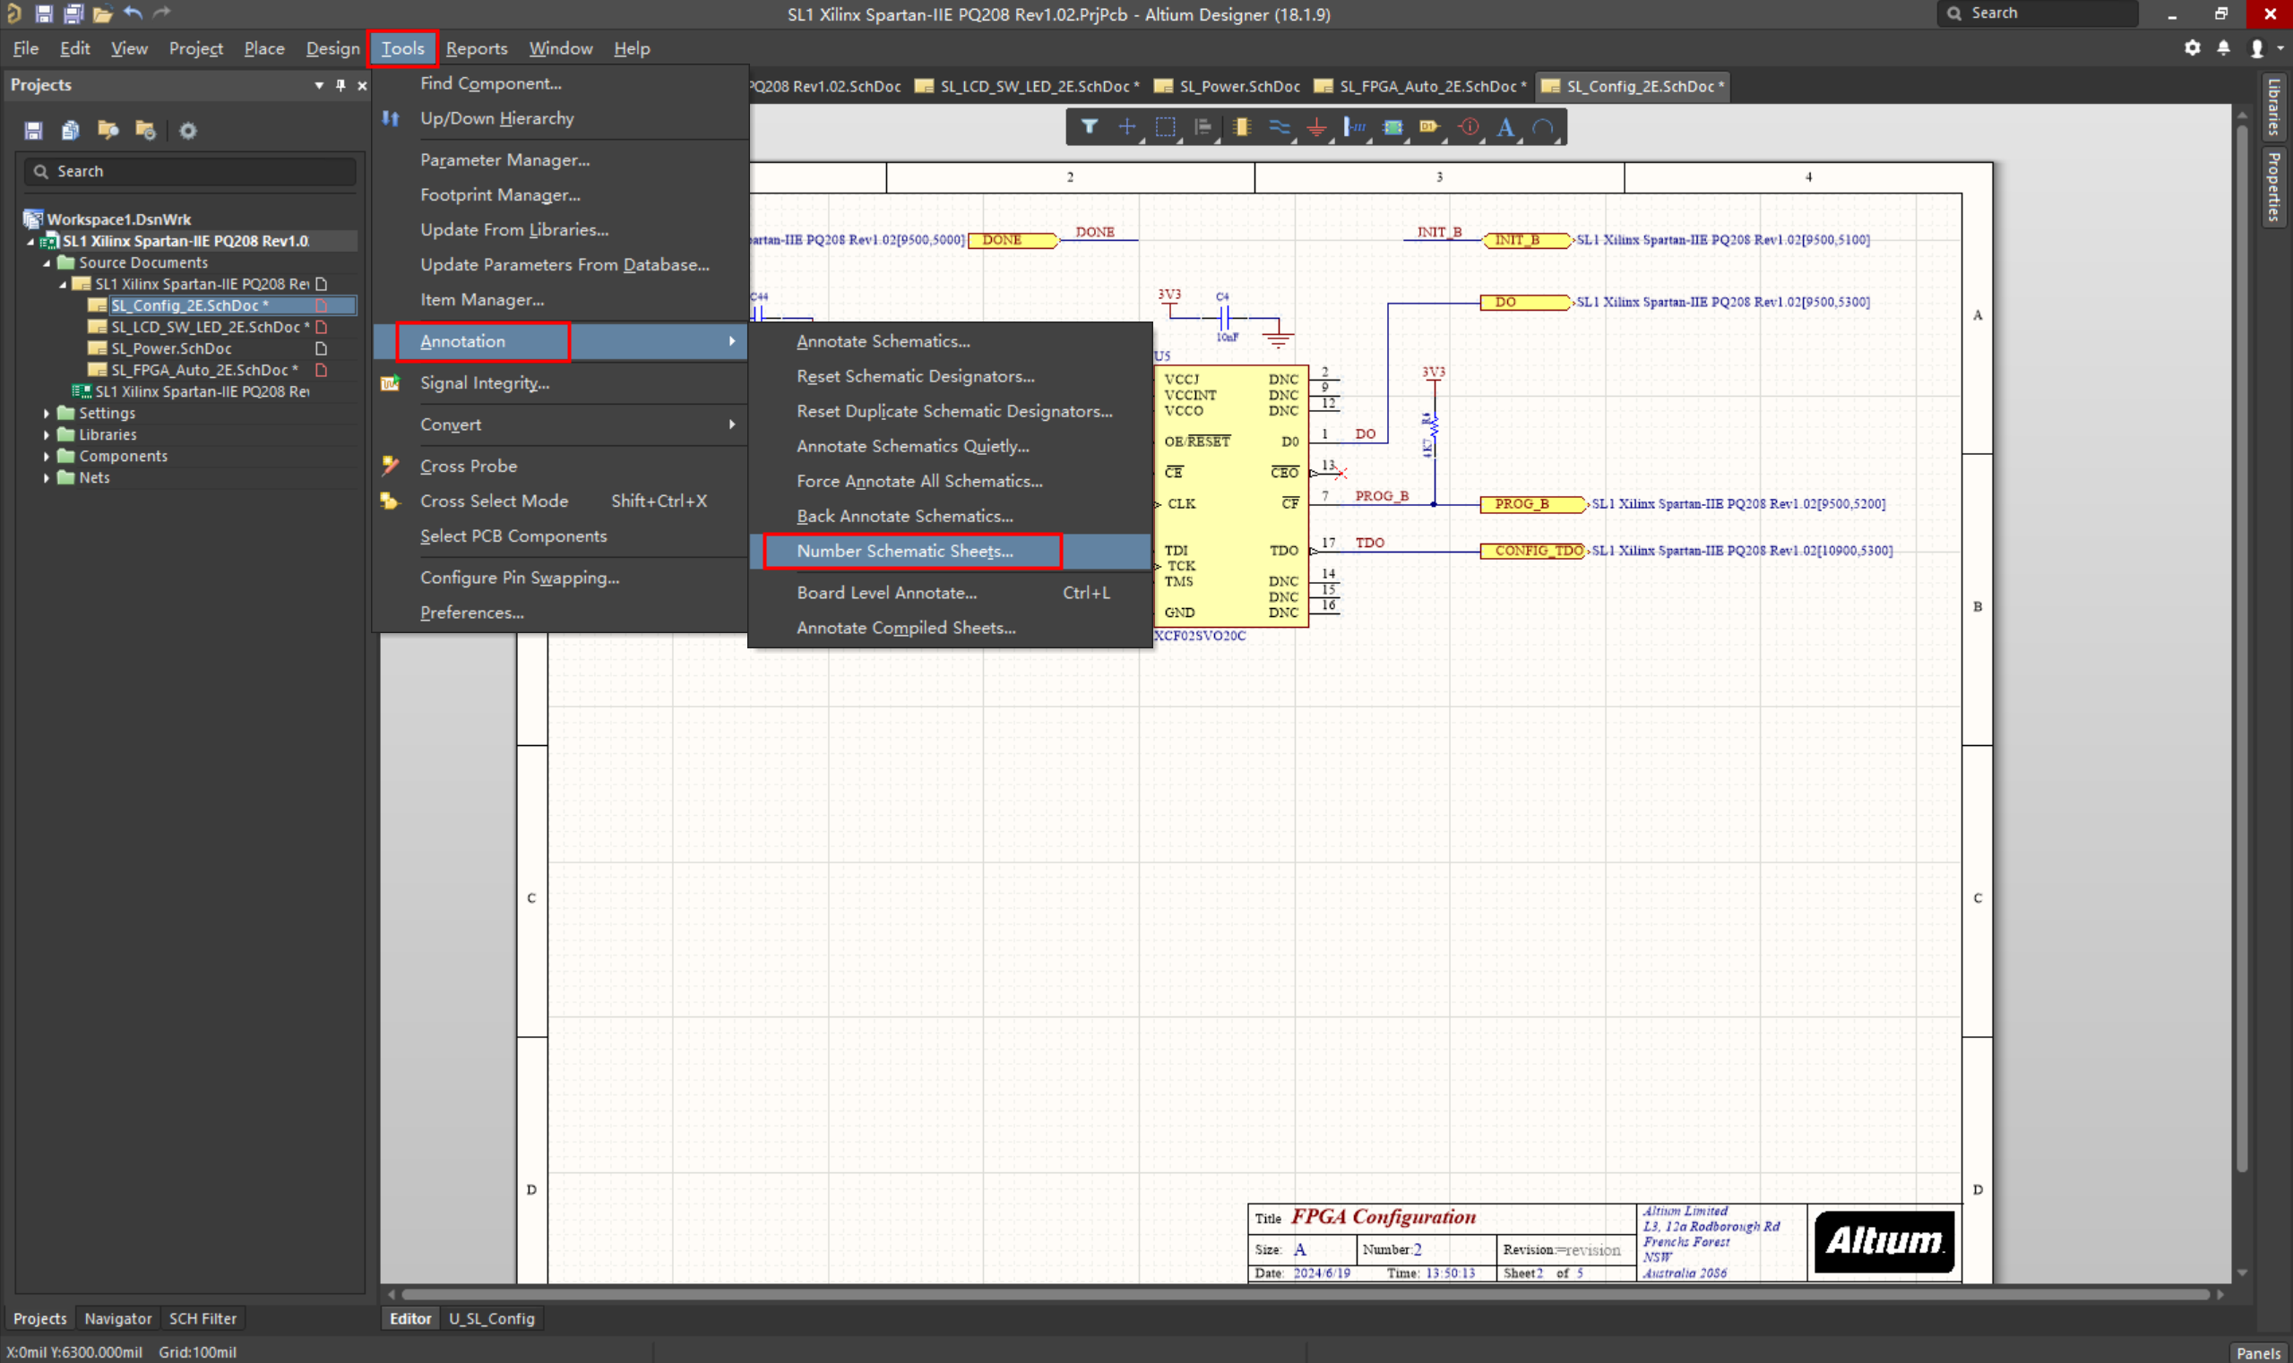Viewport: 2293px width, 1363px height.
Task: Collapse the Source Documents folder
Action: point(47,262)
